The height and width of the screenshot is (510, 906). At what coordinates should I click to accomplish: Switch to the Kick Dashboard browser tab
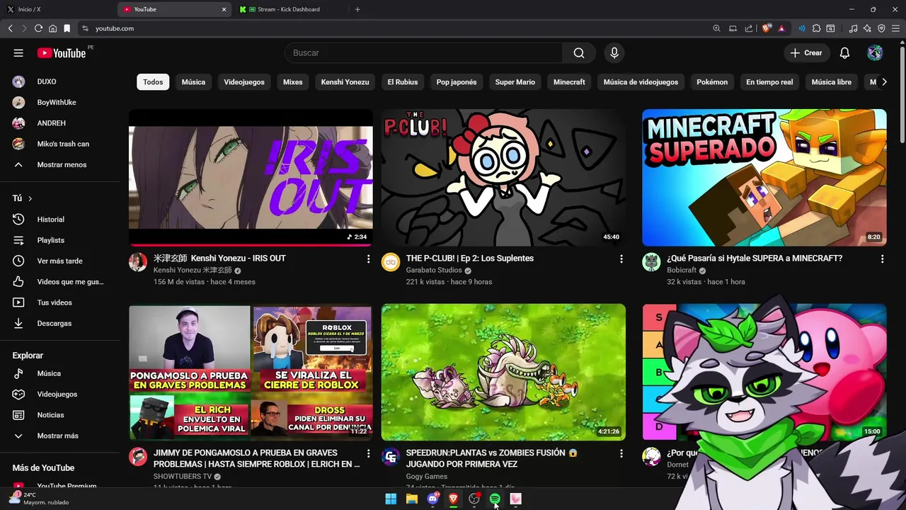(x=289, y=9)
